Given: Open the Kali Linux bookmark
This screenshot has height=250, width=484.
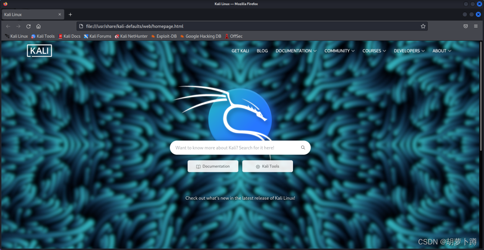Looking at the screenshot, I should pos(16,37).
